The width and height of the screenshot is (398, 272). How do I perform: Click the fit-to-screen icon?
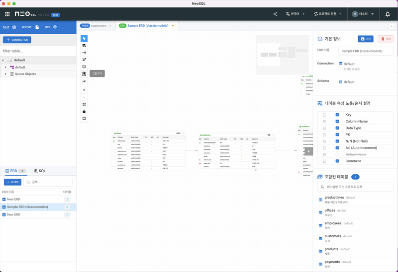[84, 104]
